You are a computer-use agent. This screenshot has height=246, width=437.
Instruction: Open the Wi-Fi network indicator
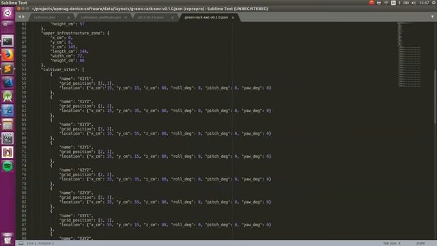coord(386,3)
